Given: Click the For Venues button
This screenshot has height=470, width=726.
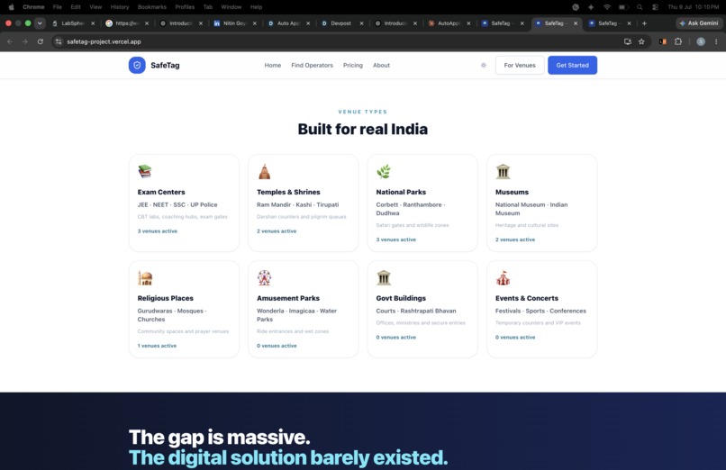Looking at the screenshot, I should 520,65.
